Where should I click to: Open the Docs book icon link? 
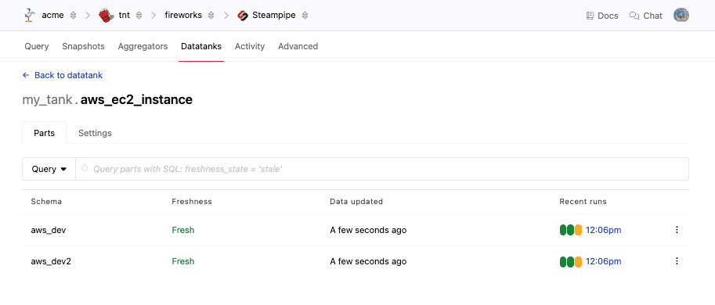590,16
